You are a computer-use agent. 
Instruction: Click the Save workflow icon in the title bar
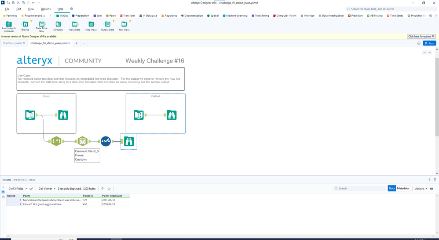(13, 3)
